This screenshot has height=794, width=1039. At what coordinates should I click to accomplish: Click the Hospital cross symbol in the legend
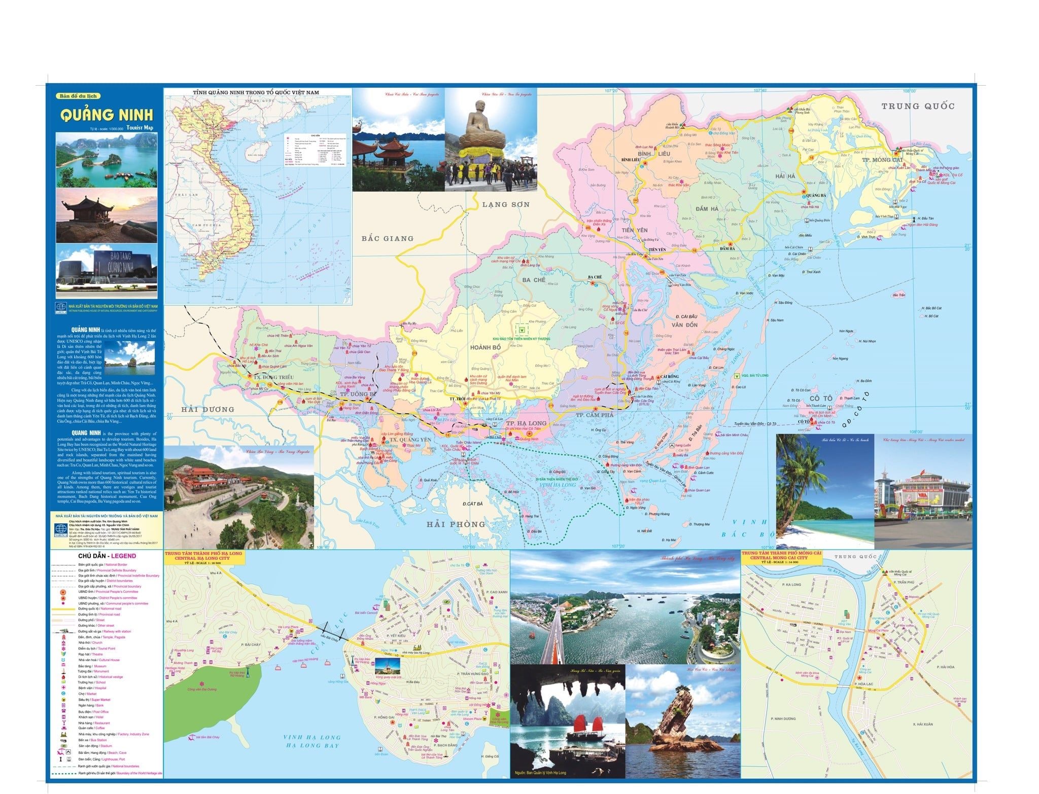click(63, 688)
